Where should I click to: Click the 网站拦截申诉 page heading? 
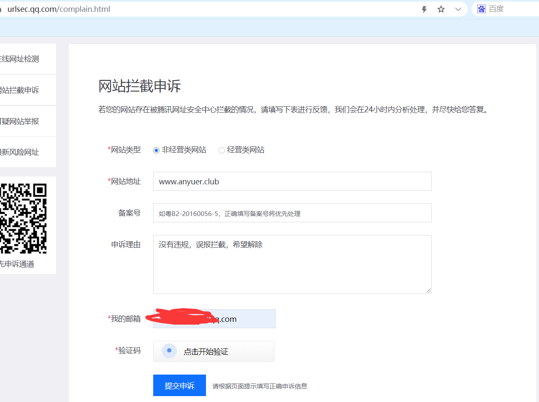(x=139, y=86)
